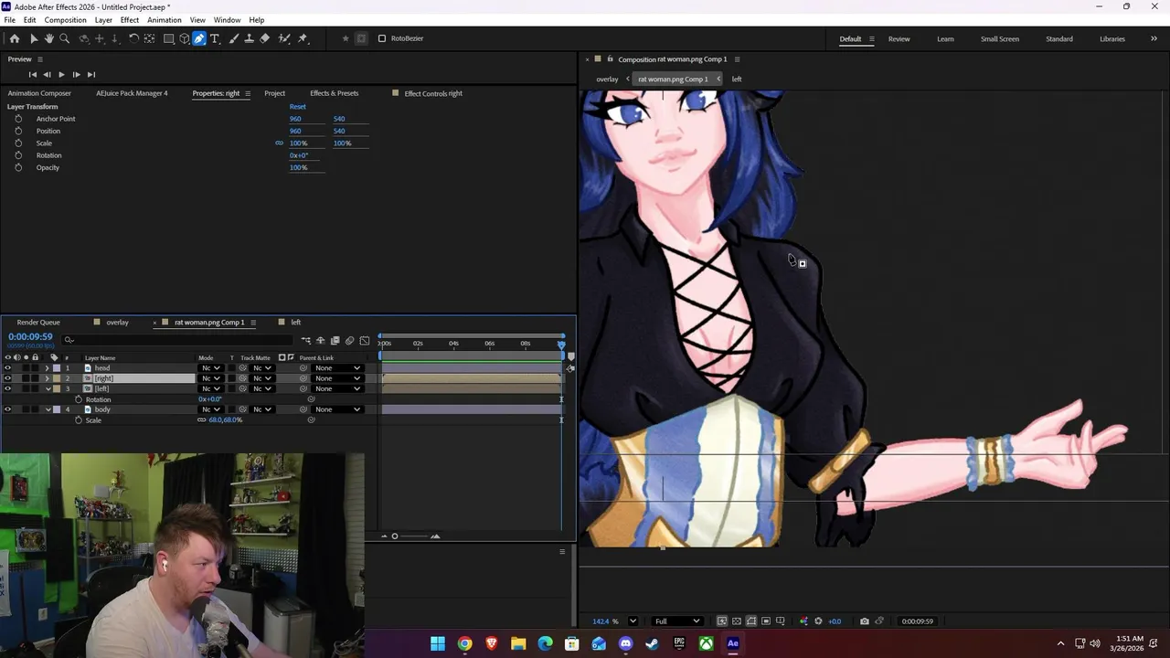The image size is (1170, 658).
Task: Expand the head layer twirl arrow
Action: (x=48, y=368)
